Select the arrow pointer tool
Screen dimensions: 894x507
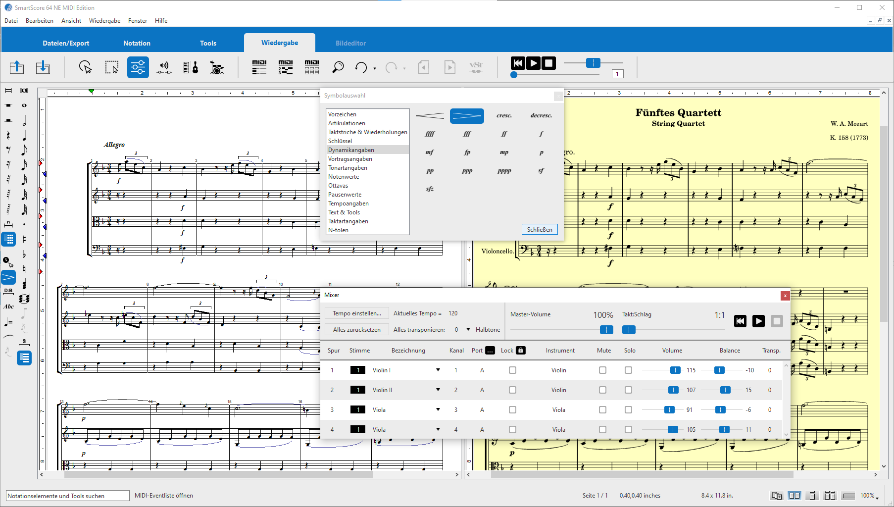point(85,67)
